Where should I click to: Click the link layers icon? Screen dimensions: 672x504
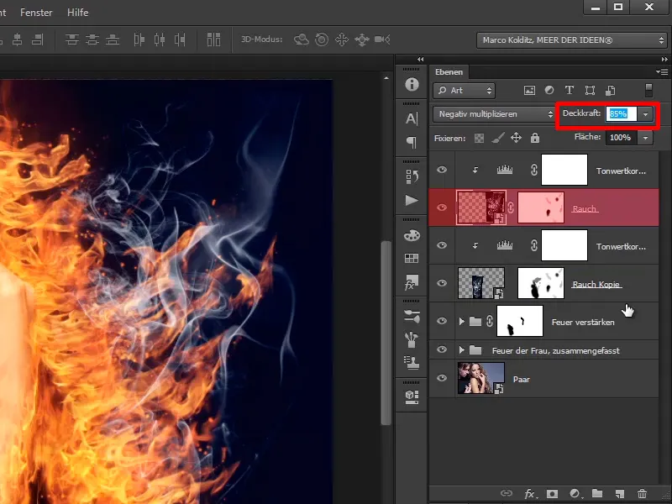tap(507, 493)
